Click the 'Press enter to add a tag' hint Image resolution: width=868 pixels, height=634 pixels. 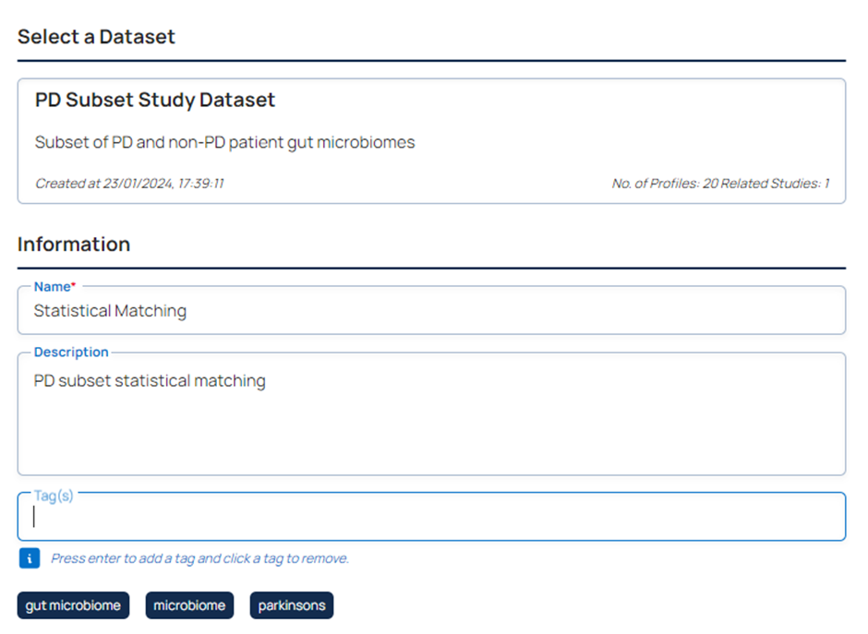pyautogui.click(x=199, y=558)
